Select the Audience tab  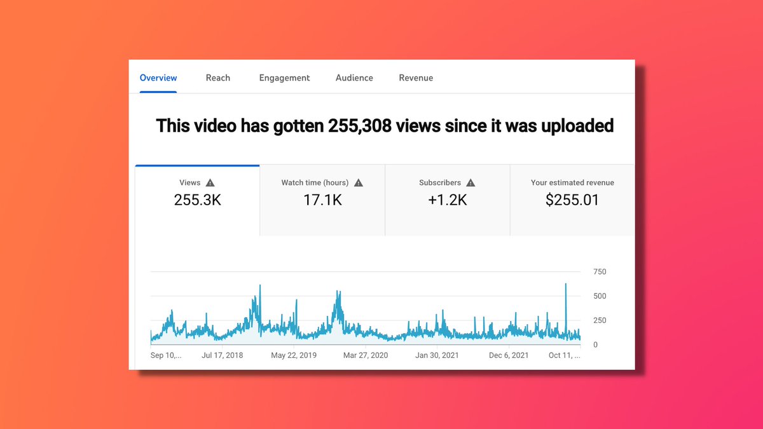pos(354,78)
